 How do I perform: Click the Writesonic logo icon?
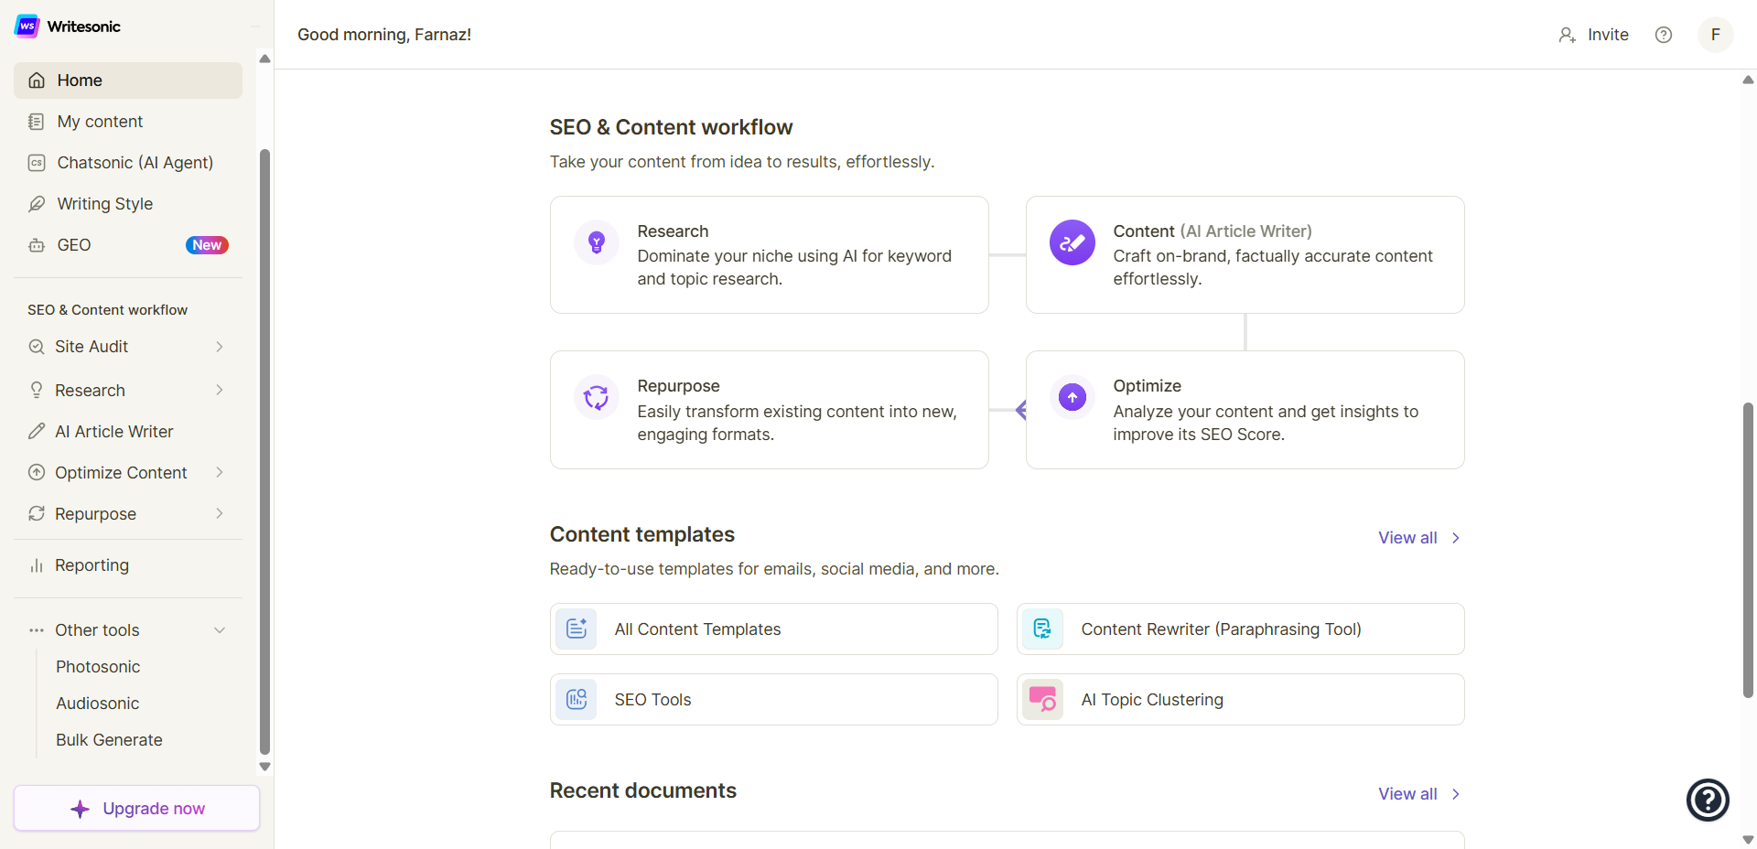27,26
